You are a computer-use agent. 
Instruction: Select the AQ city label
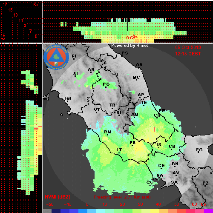click(135, 115)
